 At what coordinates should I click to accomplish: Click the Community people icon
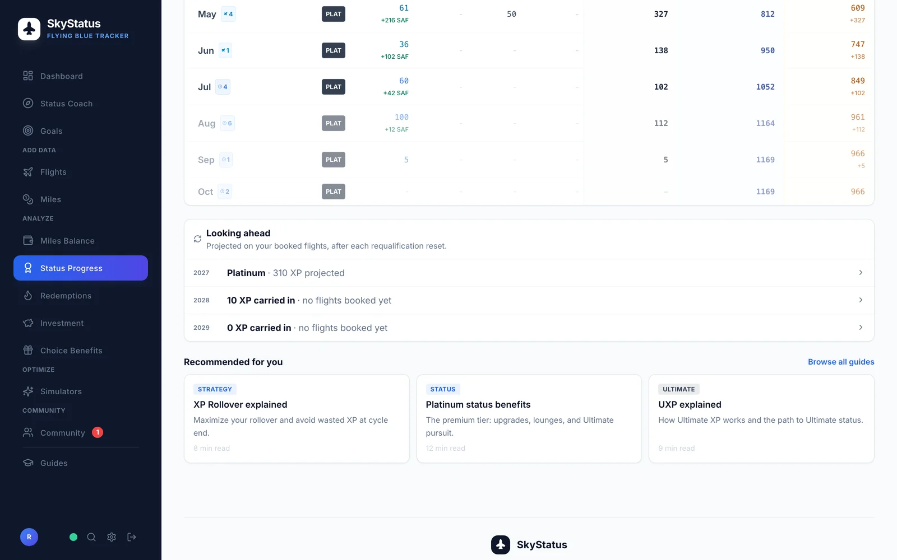28,432
